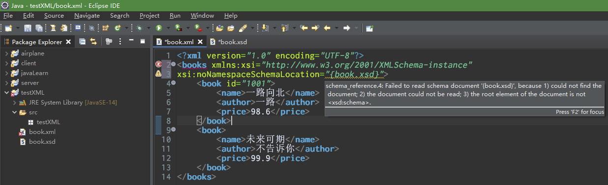The height and width of the screenshot is (185, 608).
Task: Click the Next Annotation arrow icon
Action: click(x=265, y=28)
